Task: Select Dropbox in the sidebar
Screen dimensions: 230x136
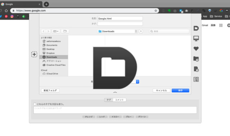Action: [54, 53]
